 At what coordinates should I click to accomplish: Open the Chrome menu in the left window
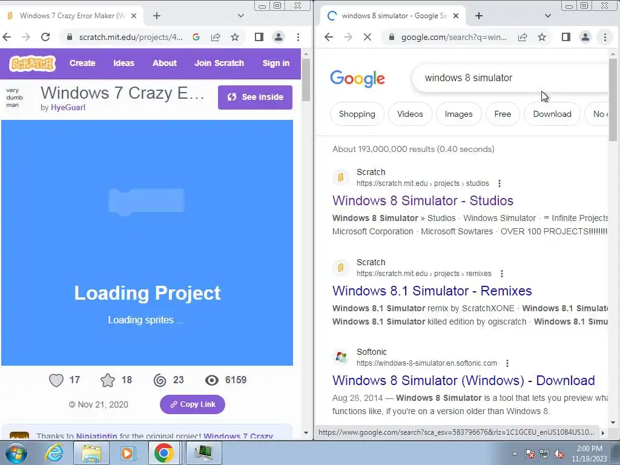click(298, 37)
